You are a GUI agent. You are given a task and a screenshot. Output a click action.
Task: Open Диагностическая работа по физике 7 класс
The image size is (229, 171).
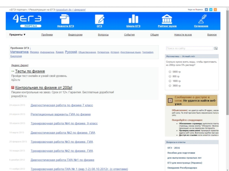[62, 105]
